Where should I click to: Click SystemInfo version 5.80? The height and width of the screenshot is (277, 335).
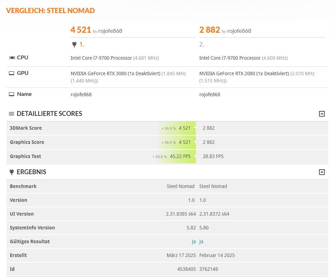click(x=204, y=228)
